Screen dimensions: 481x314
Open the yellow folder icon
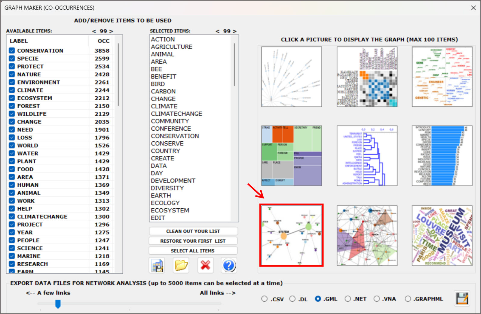click(x=181, y=265)
